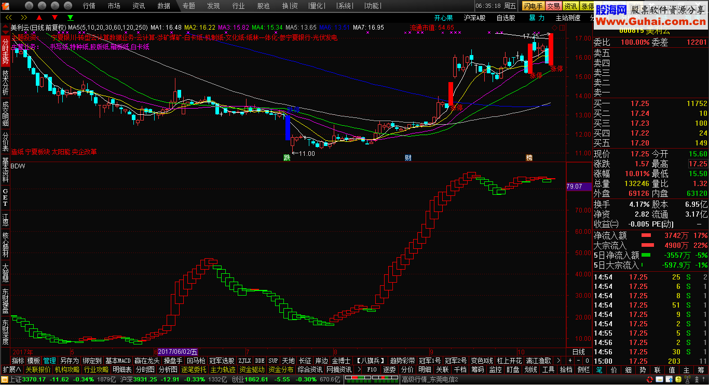The height and width of the screenshot is (385, 709).
Task: Open the 技术分析 sidebar tab
Action: (5, 82)
